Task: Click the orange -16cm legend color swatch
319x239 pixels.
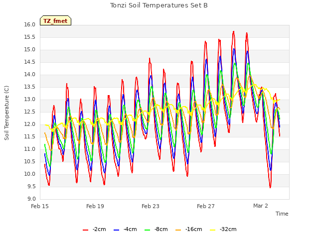Action: [x=178, y=230]
